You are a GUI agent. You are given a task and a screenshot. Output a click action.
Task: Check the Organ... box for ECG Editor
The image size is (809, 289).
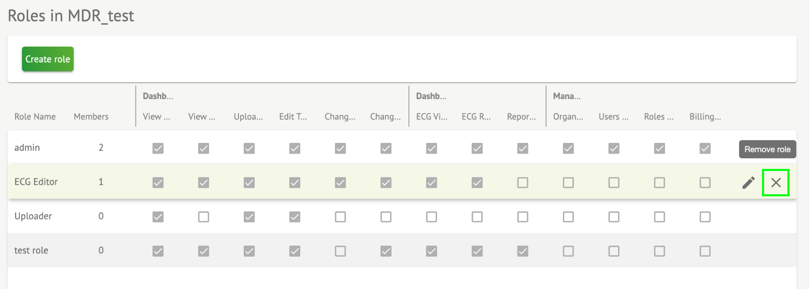[568, 182]
